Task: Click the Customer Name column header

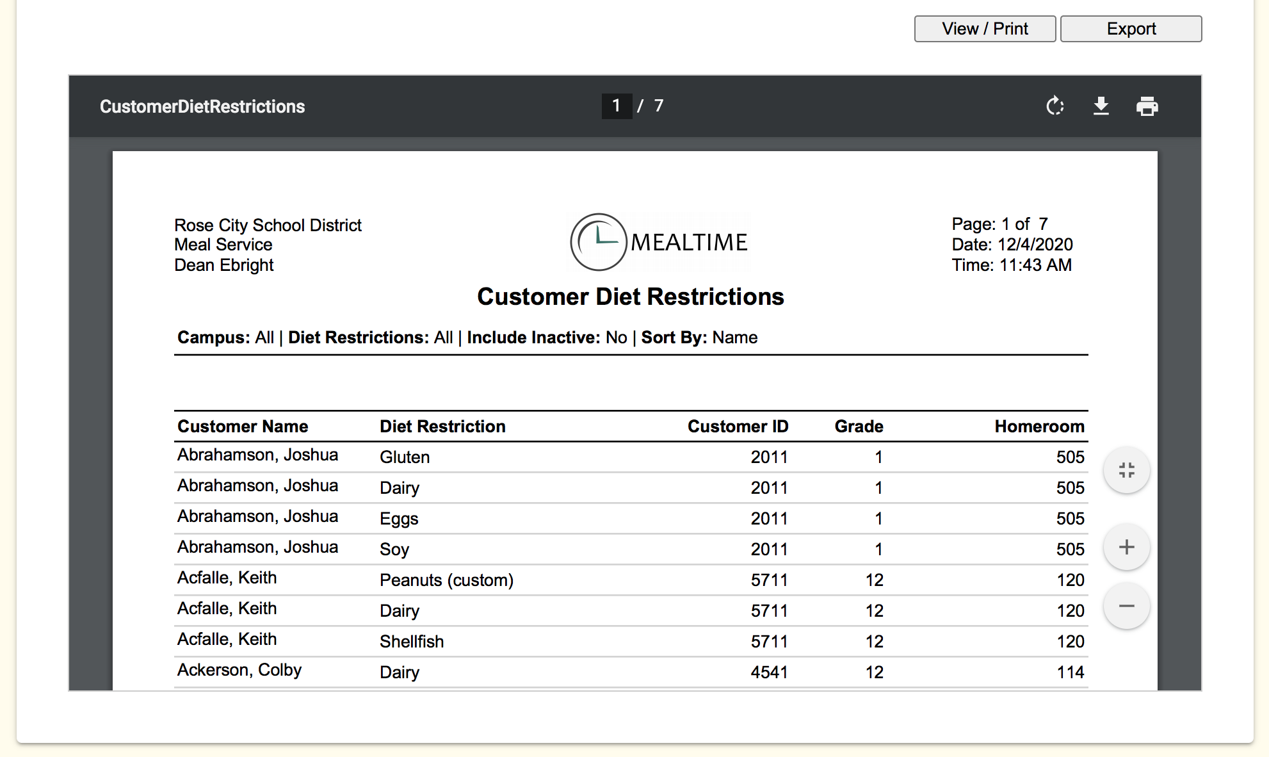Action: point(243,427)
